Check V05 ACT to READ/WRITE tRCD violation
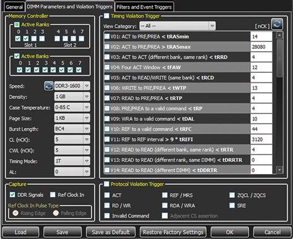The image size is (293, 239). click(x=107, y=78)
